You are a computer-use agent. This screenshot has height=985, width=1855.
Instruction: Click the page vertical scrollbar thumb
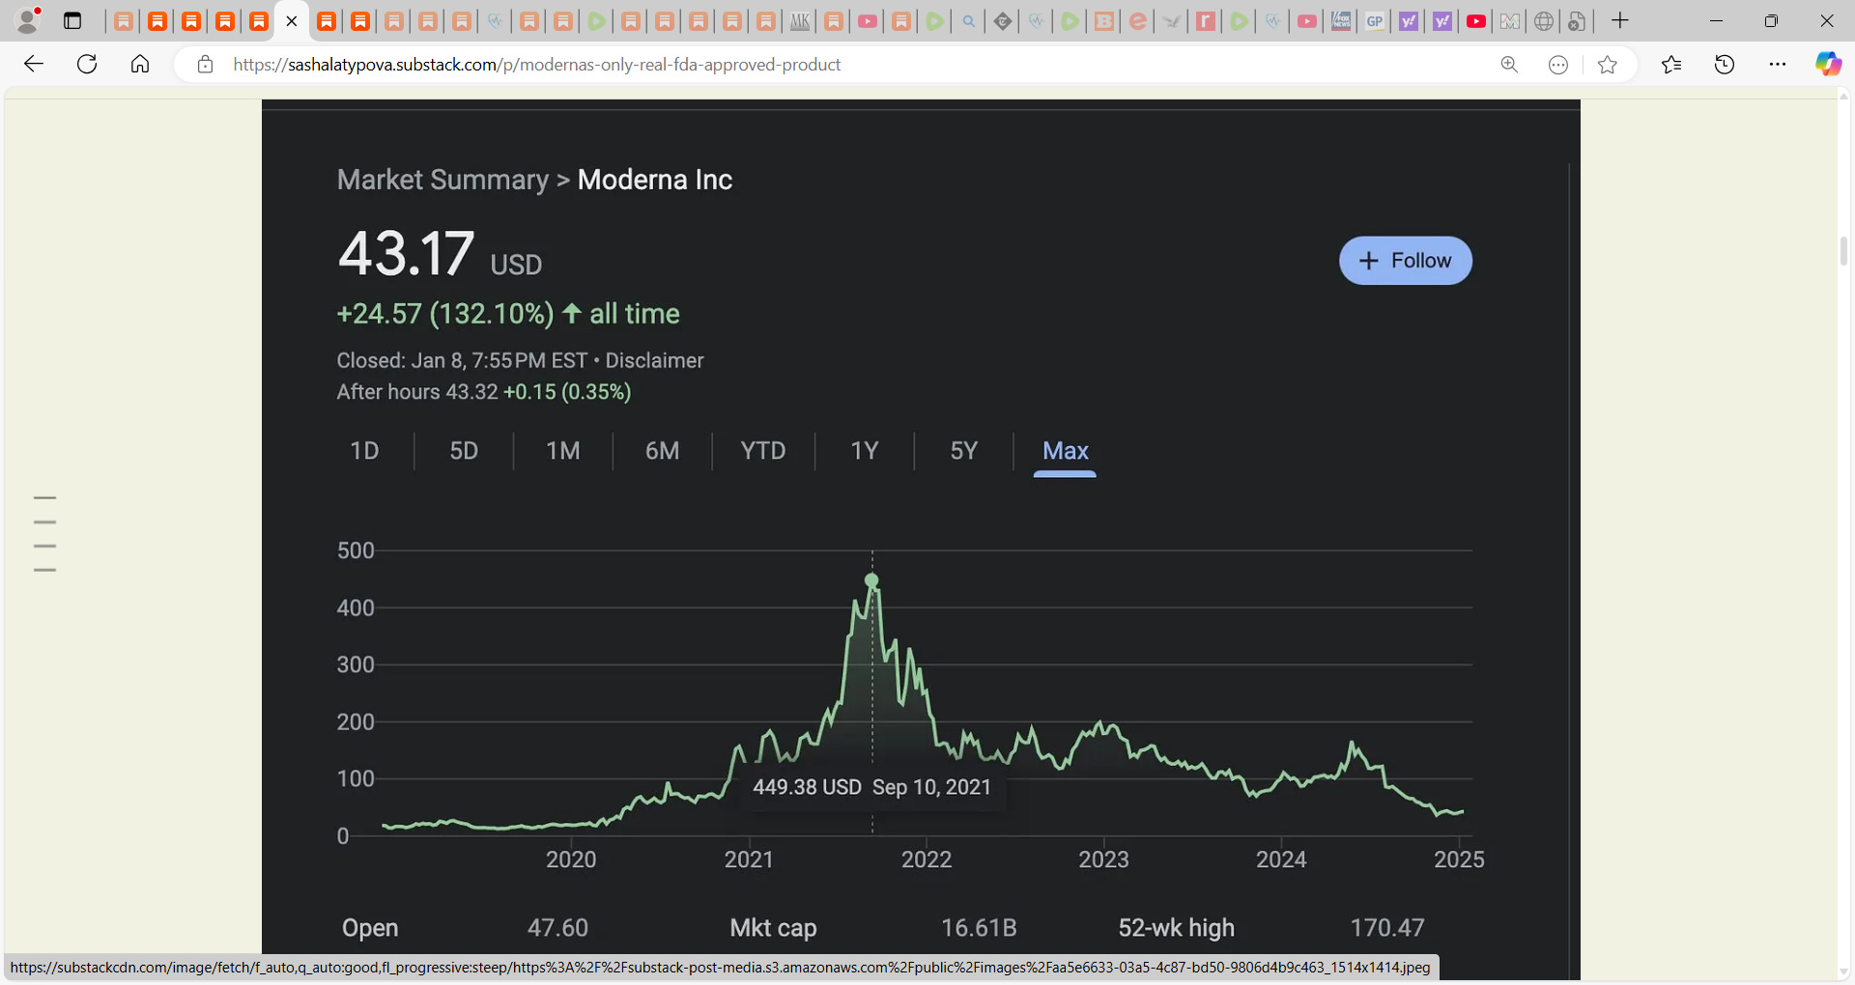pyautogui.click(x=1843, y=251)
